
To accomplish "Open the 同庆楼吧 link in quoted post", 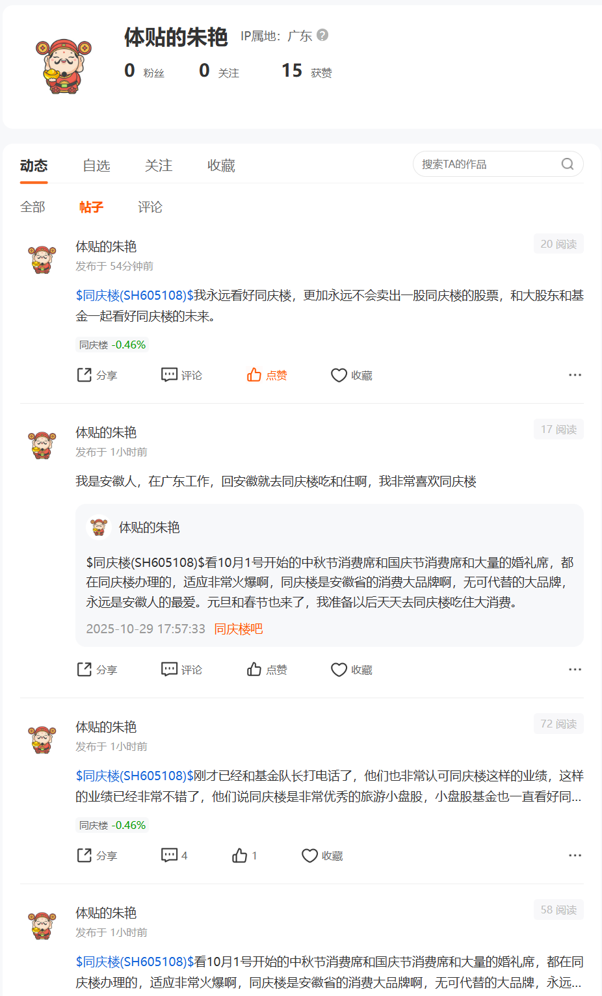I will pos(239,629).
